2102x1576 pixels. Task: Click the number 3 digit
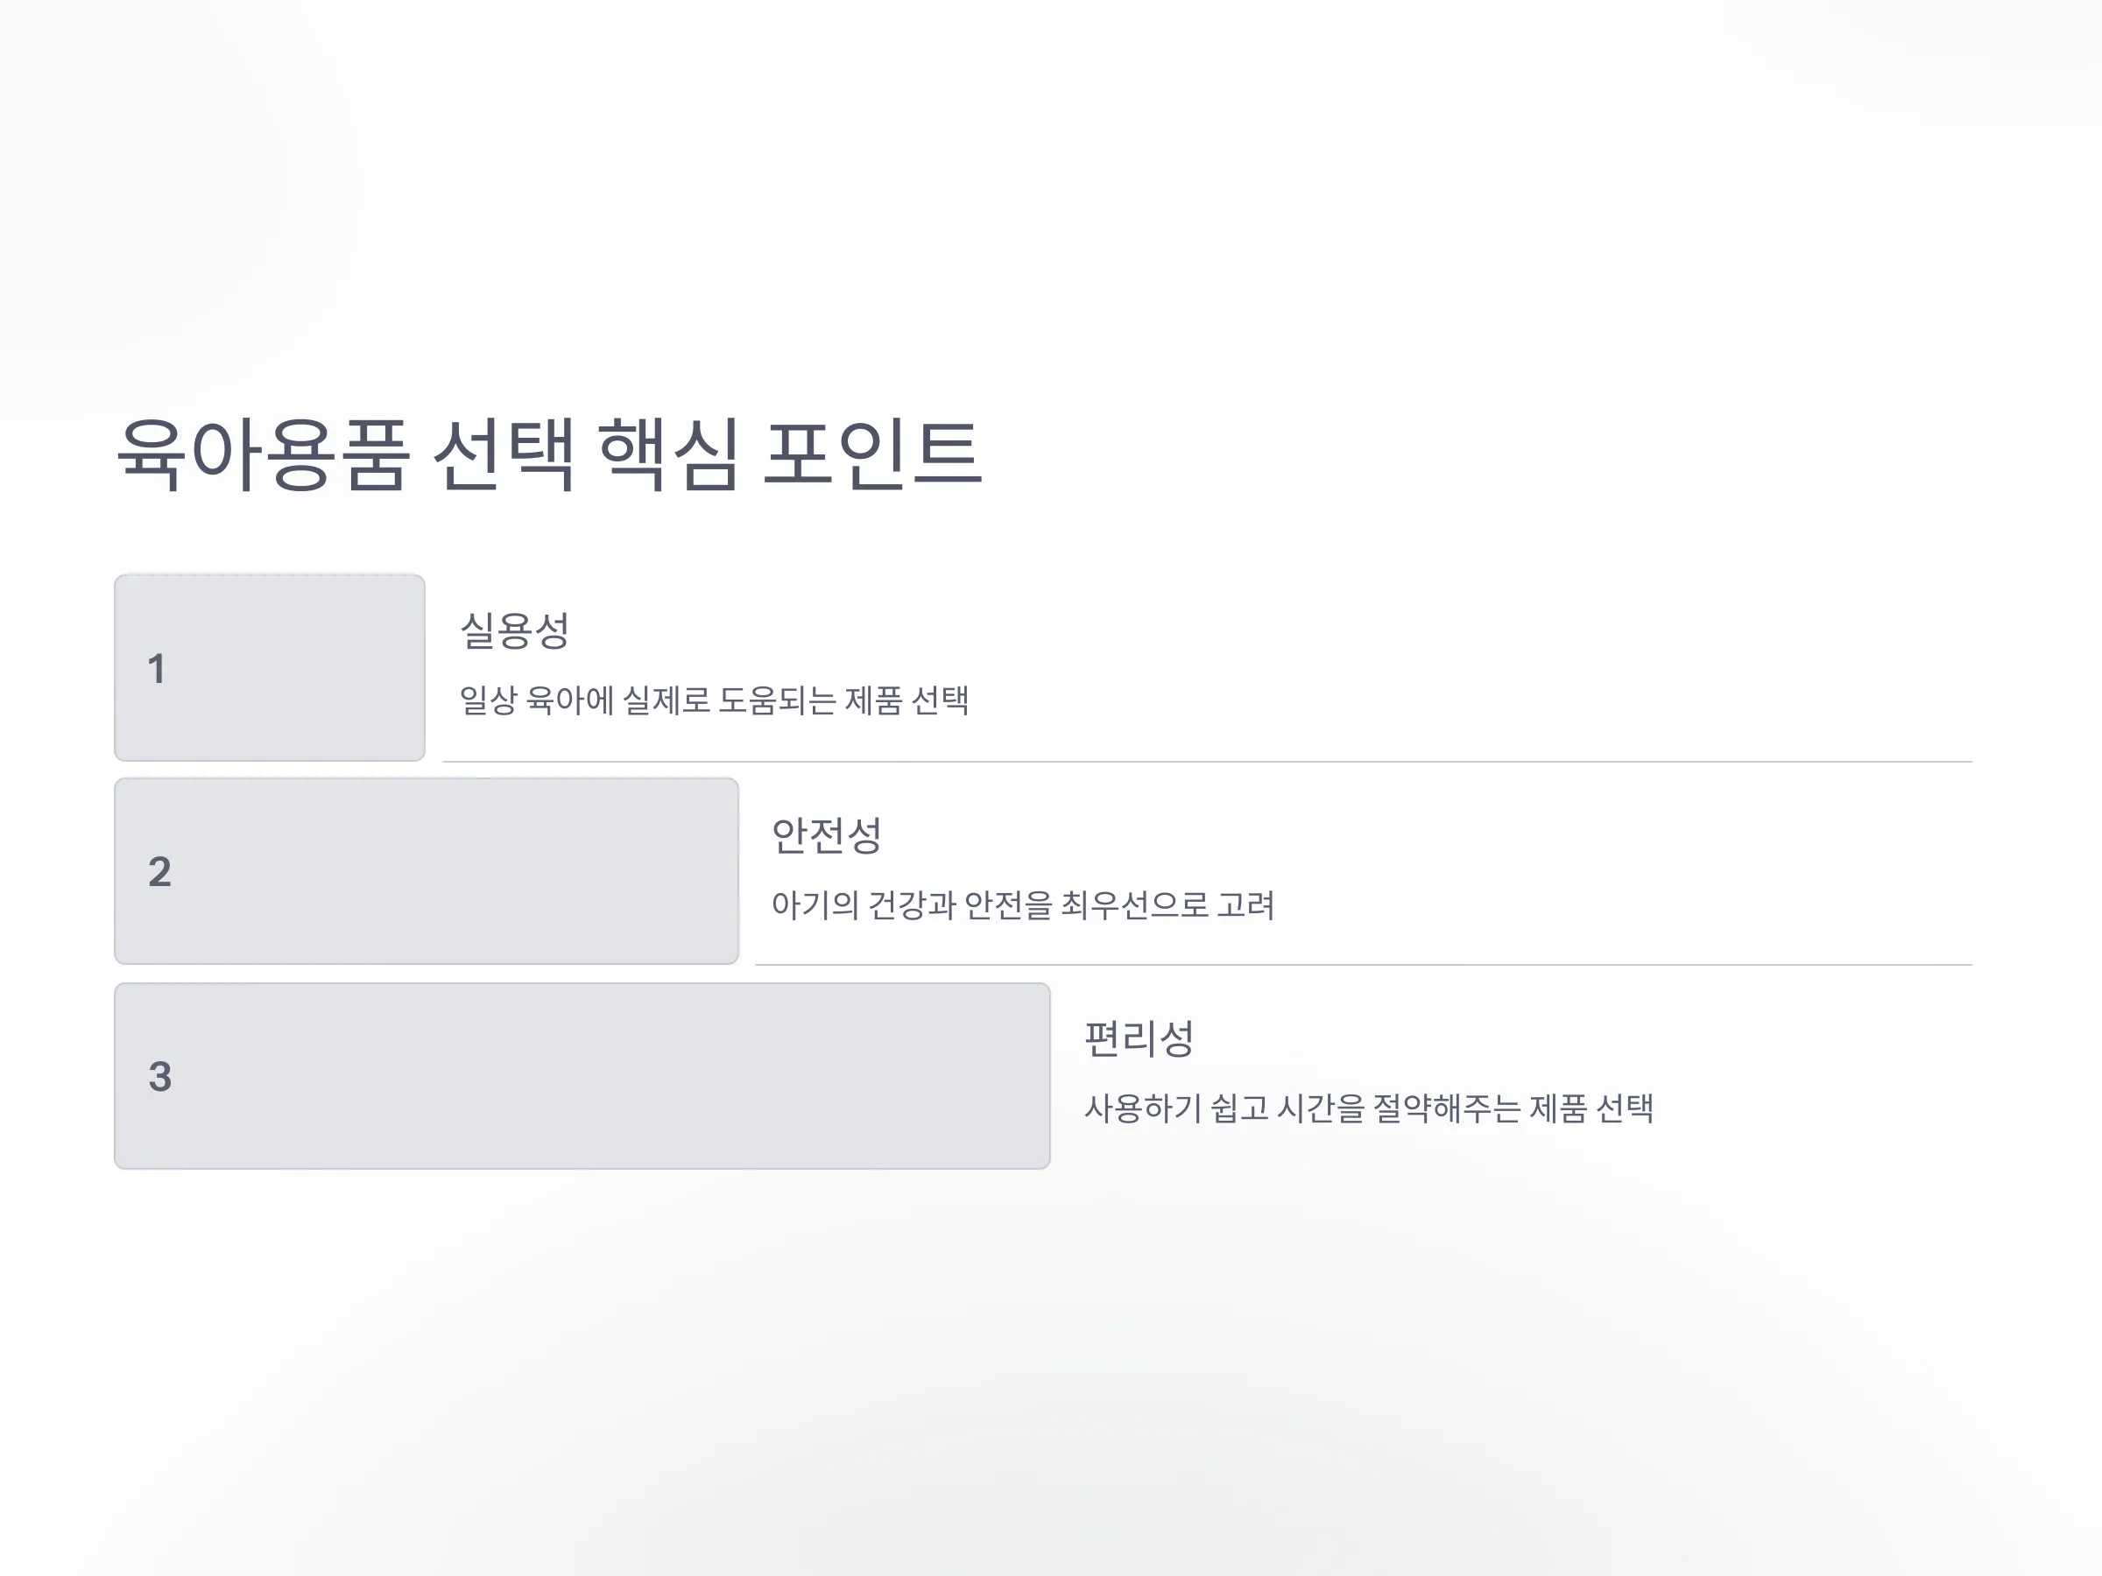pyautogui.click(x=159, y=1076)
